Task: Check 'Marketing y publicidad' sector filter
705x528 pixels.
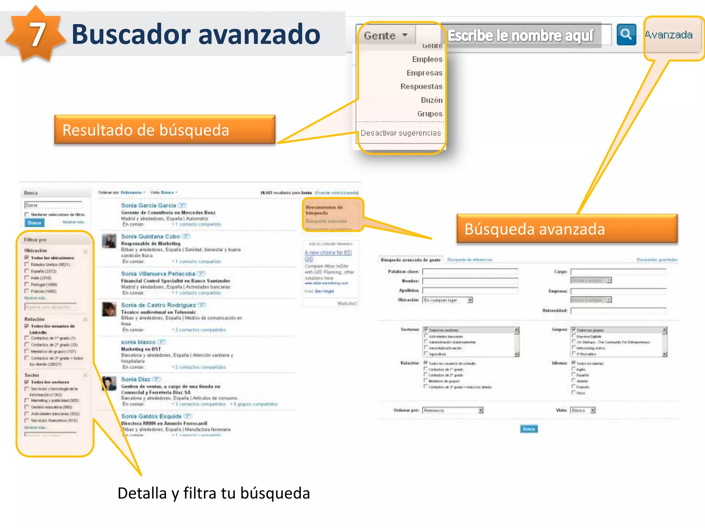Action: coord(27,400)
